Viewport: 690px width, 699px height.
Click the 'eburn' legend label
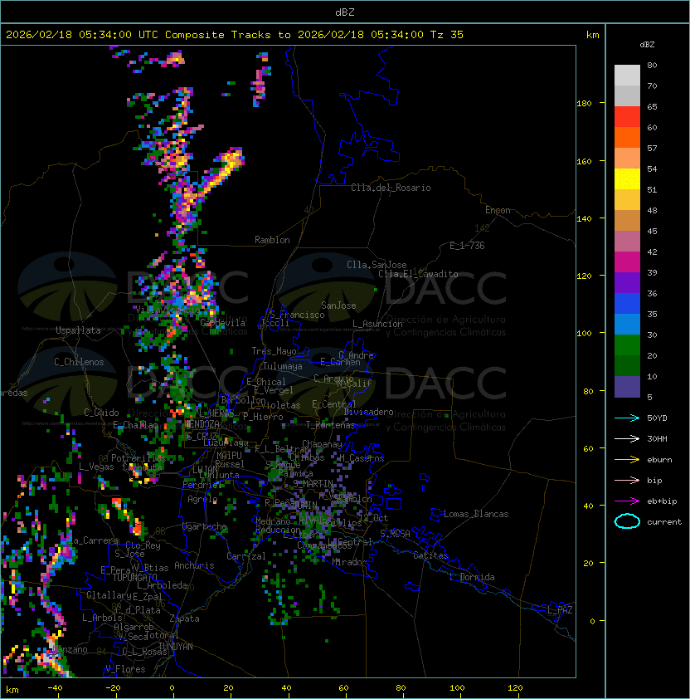(x=659, y=460)
